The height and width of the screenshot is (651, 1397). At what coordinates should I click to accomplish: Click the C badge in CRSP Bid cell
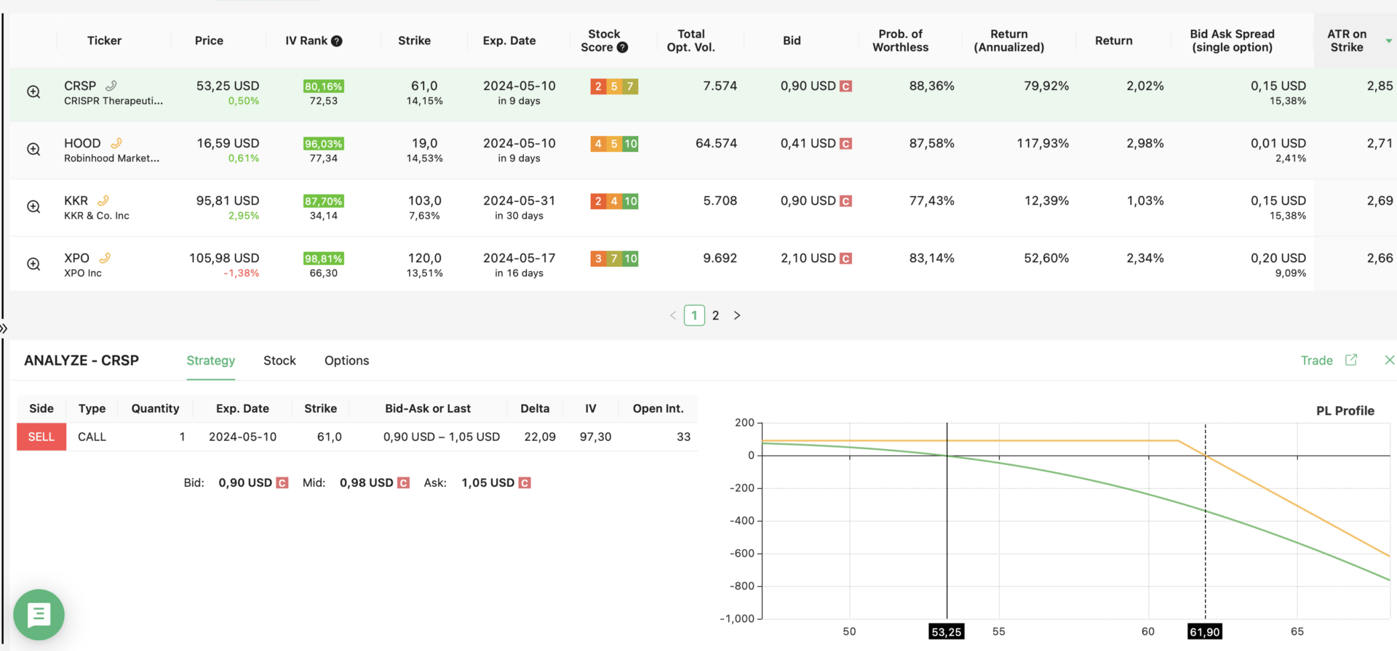845,86
